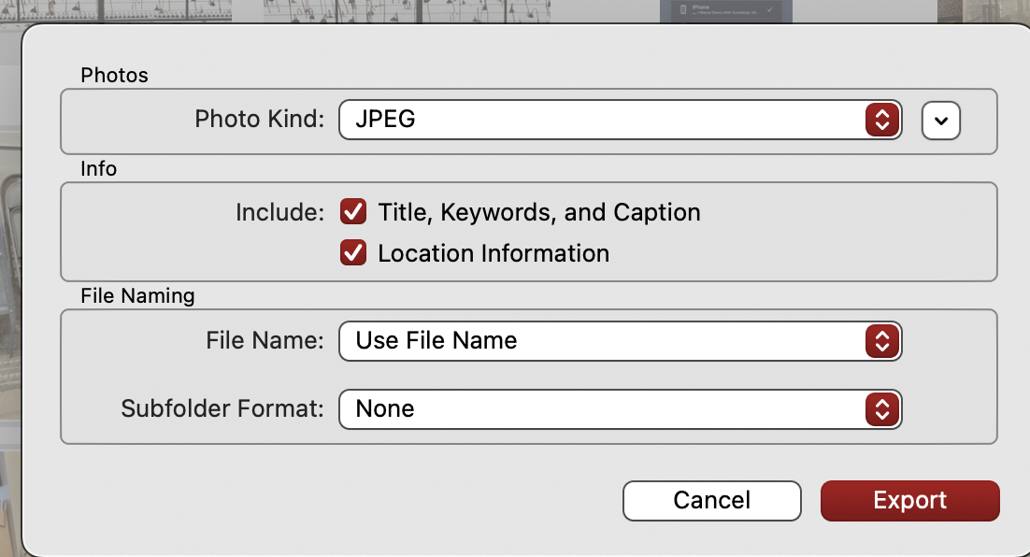Click the "Photo Kind:" label

click(259, 120)
